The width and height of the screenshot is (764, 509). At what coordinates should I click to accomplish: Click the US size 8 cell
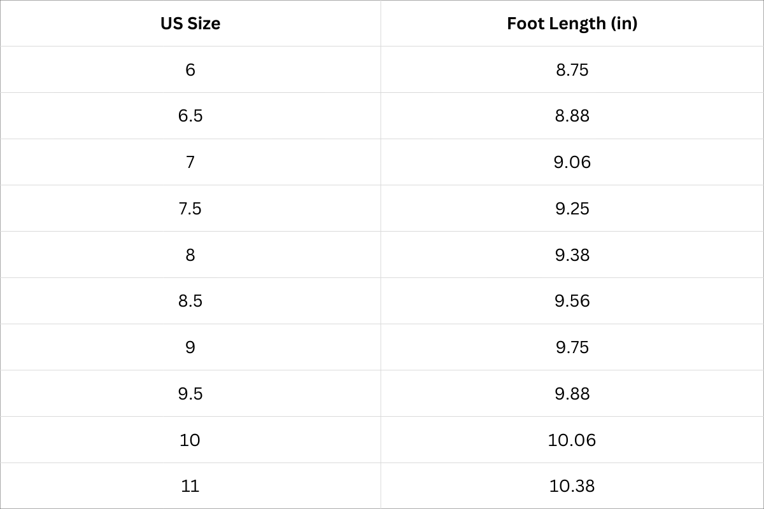point(190,254)
